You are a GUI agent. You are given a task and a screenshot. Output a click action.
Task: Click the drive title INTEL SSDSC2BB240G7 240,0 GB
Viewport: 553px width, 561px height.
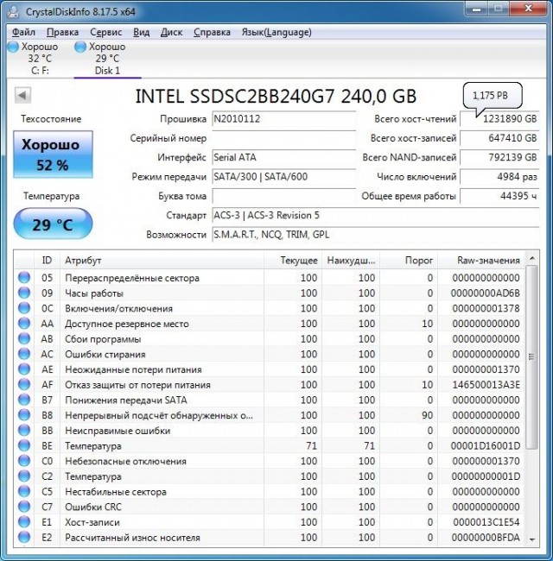[x=276, y=96]
